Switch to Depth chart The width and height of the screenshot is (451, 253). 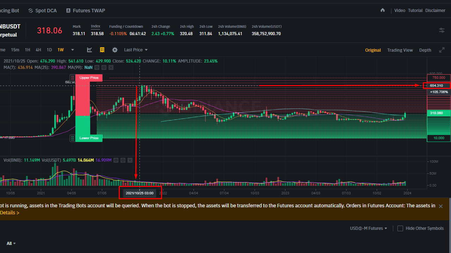(425, 50)
